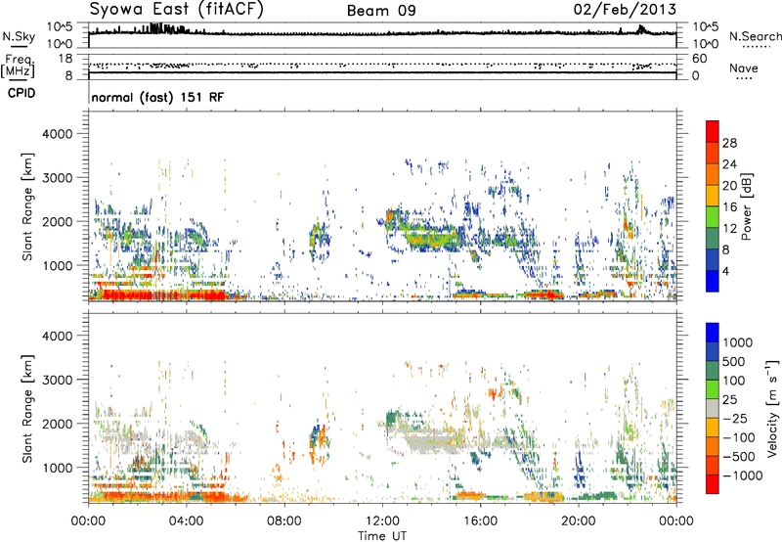The height and width of the screenshot is (542, 782).
Task: Click the '-1000' Velocity colorbar value
Action: click(742, 475)
